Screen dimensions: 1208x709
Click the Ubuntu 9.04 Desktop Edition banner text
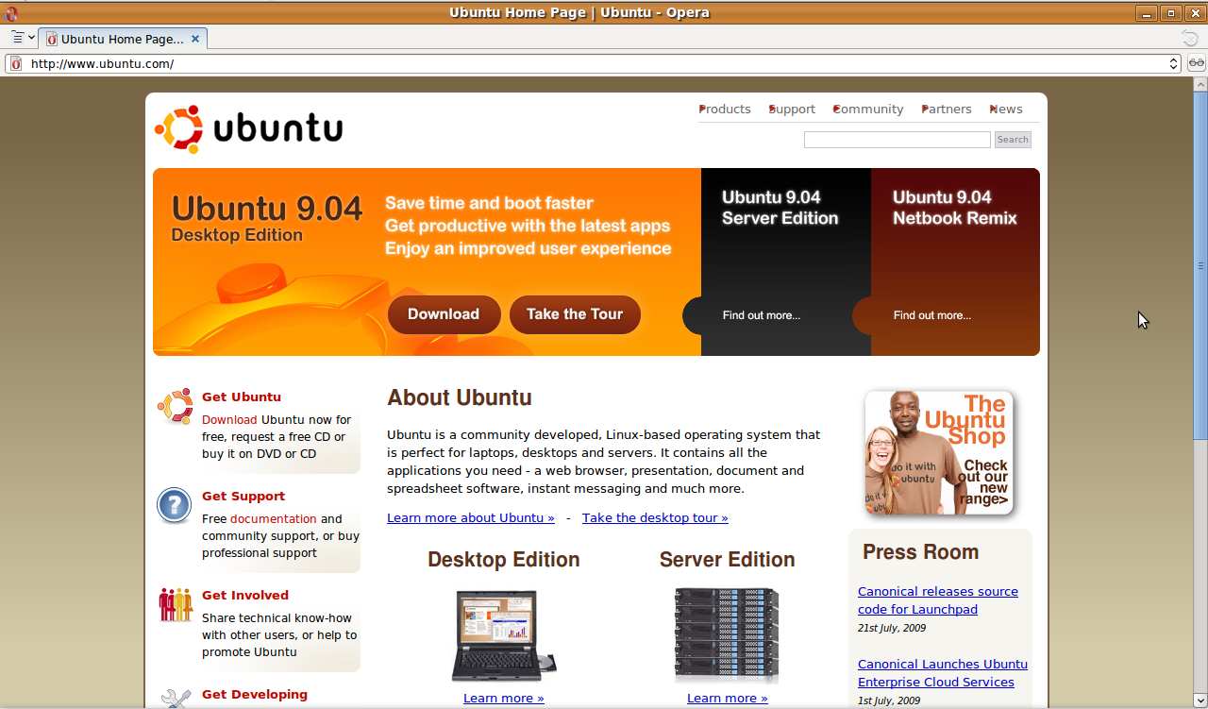pyautogui.click(x=267, y=219)
